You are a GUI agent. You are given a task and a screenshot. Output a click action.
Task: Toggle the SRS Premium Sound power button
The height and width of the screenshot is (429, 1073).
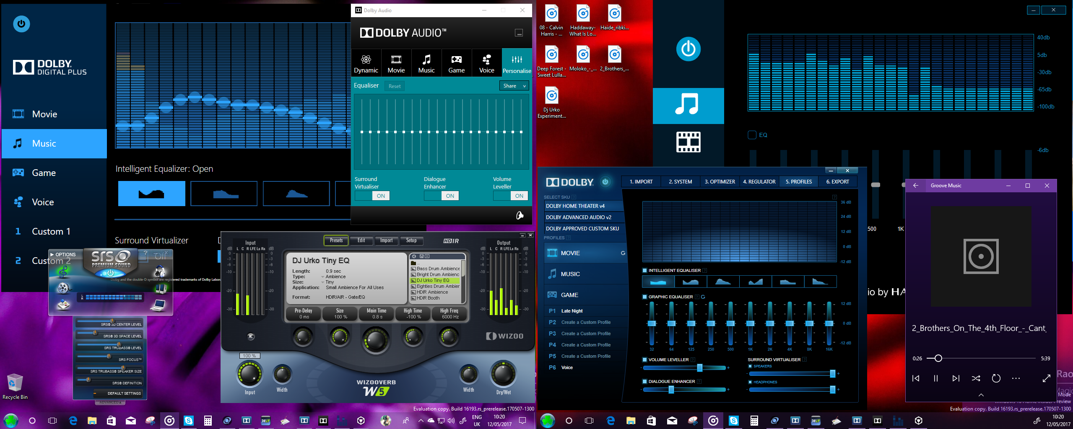point(110,273)
